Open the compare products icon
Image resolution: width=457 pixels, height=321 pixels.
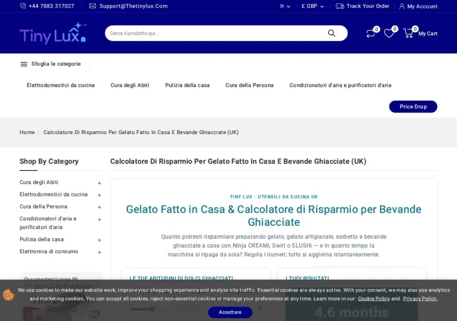point(371,33)
